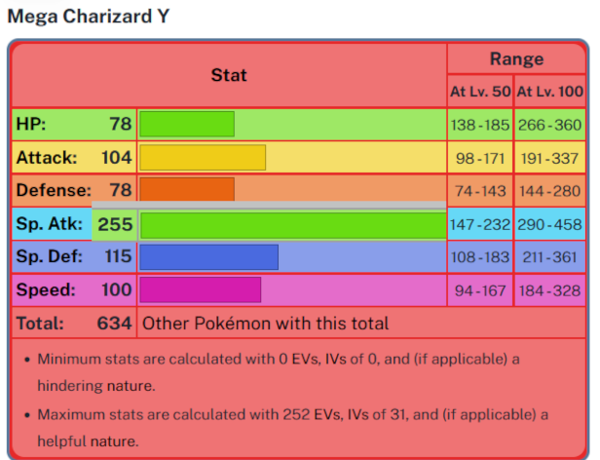Click the Sp. Def value 115

(118, 256)
